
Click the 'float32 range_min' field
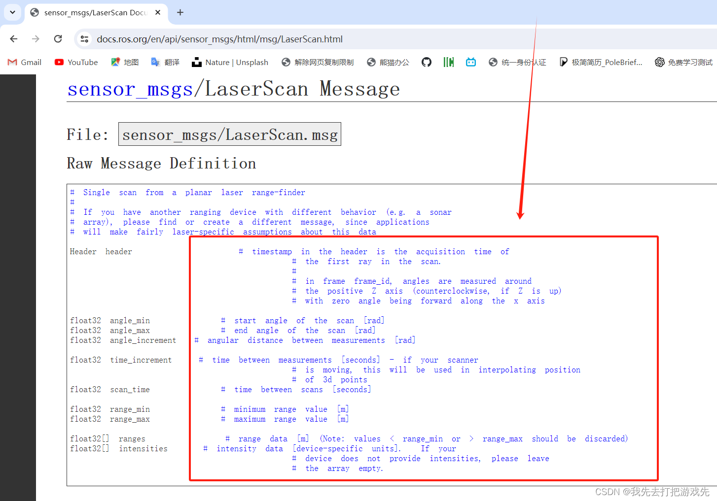point(110,409)
